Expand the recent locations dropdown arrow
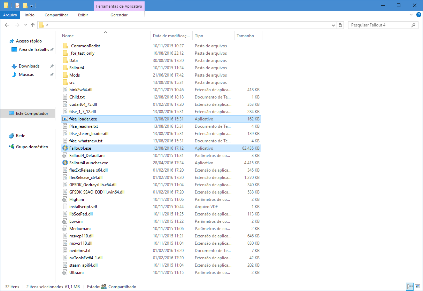The height and width of the screenshot is (291, 423). coord(25,25)
